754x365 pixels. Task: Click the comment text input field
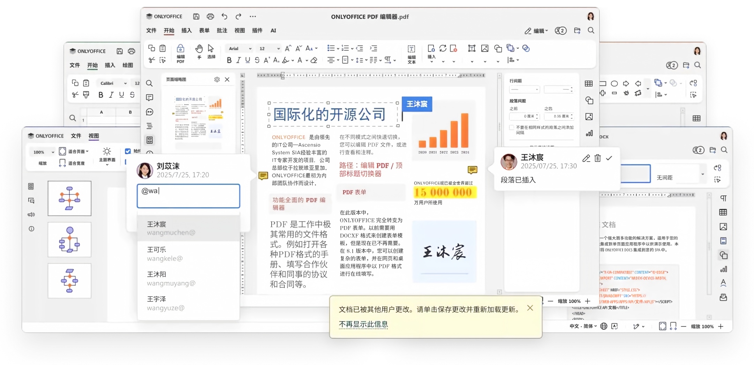pos(188,196)
